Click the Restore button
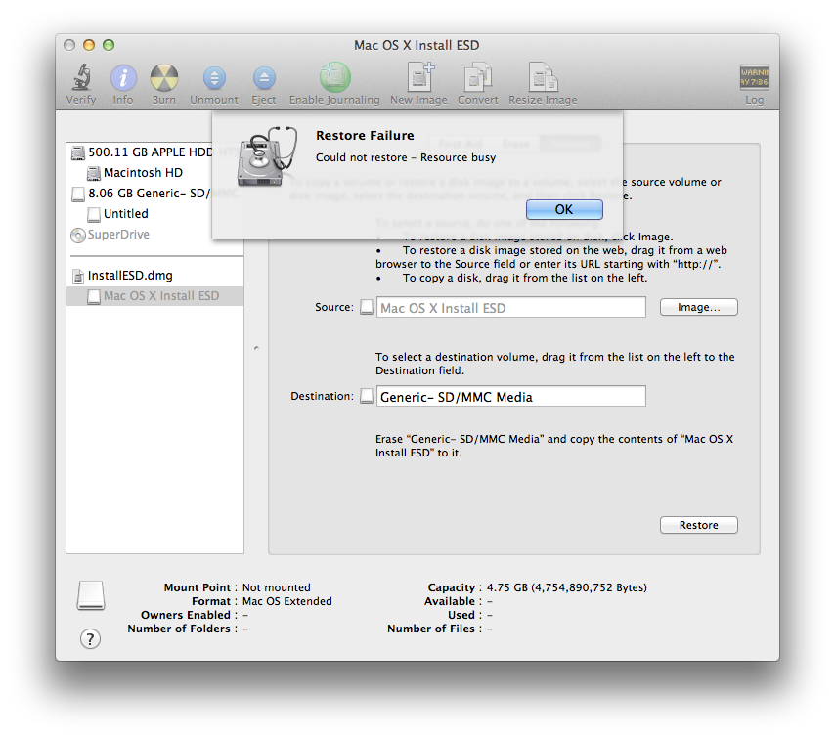 (x=699, y=525)
